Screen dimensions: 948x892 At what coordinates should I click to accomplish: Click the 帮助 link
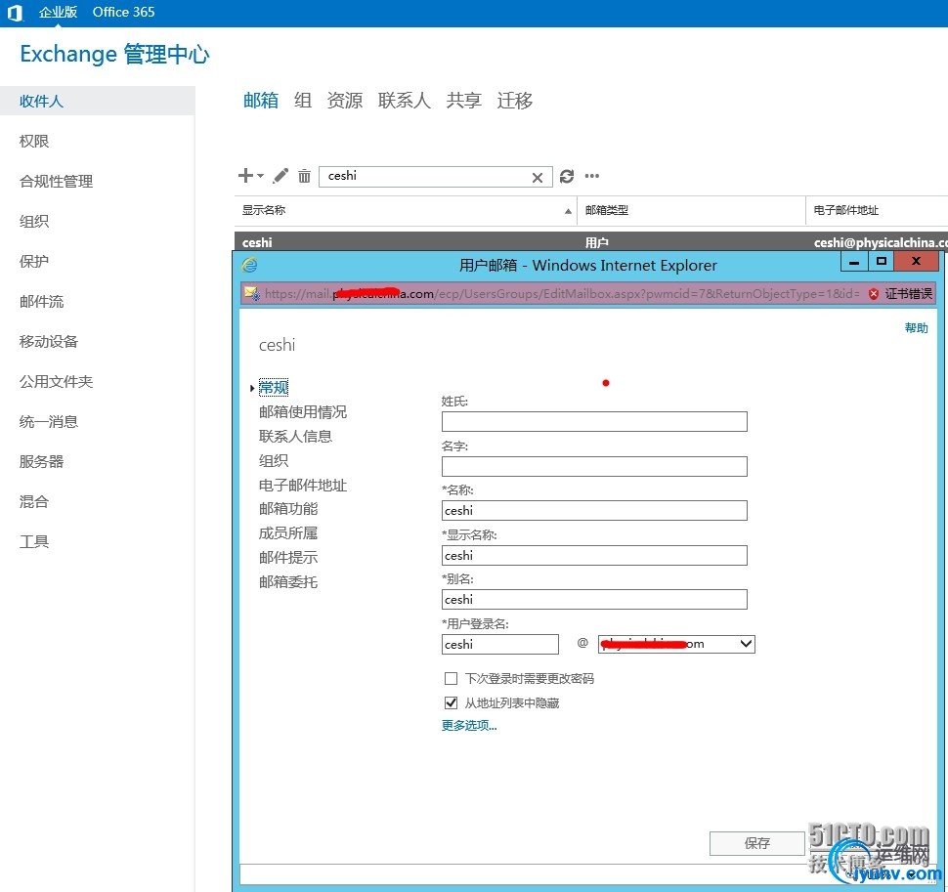click(916, 327)
